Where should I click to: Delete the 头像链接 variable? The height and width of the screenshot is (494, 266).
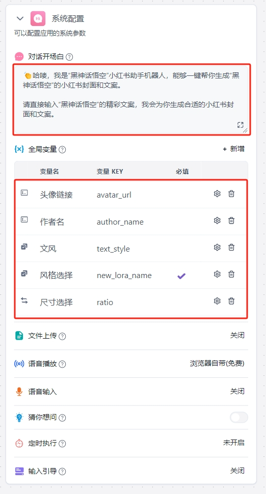pos(231,194)
